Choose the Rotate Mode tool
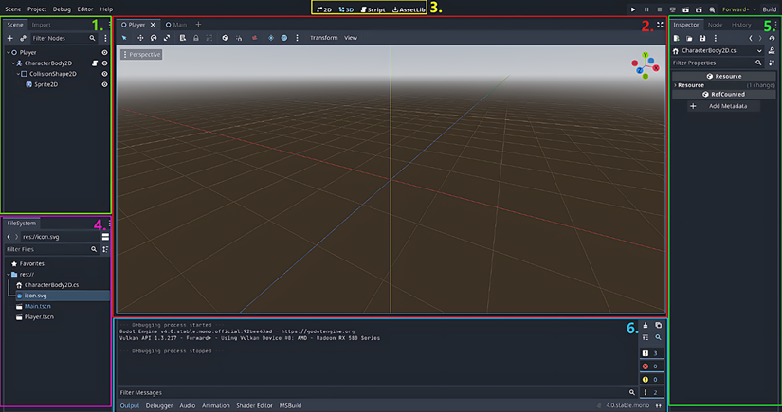This screenshot has width=782, height=412. click(x=154, y=38)
